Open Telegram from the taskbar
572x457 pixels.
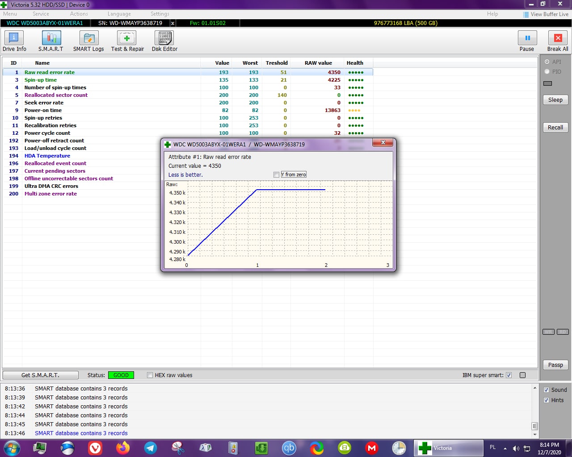[151, 448]
